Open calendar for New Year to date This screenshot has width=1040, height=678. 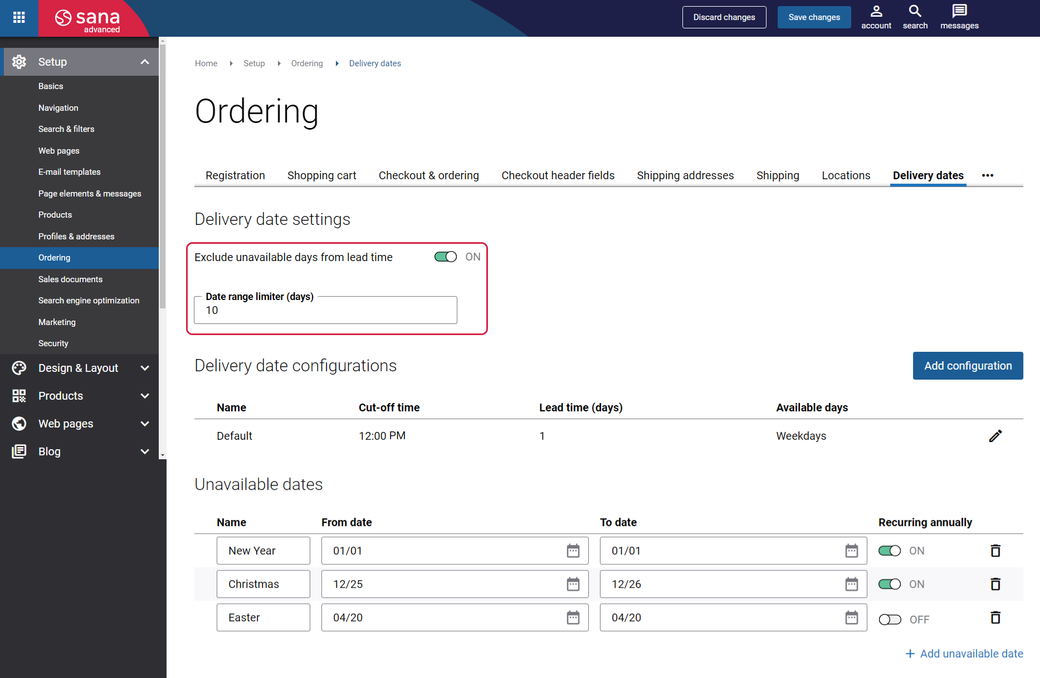[852, 551]
